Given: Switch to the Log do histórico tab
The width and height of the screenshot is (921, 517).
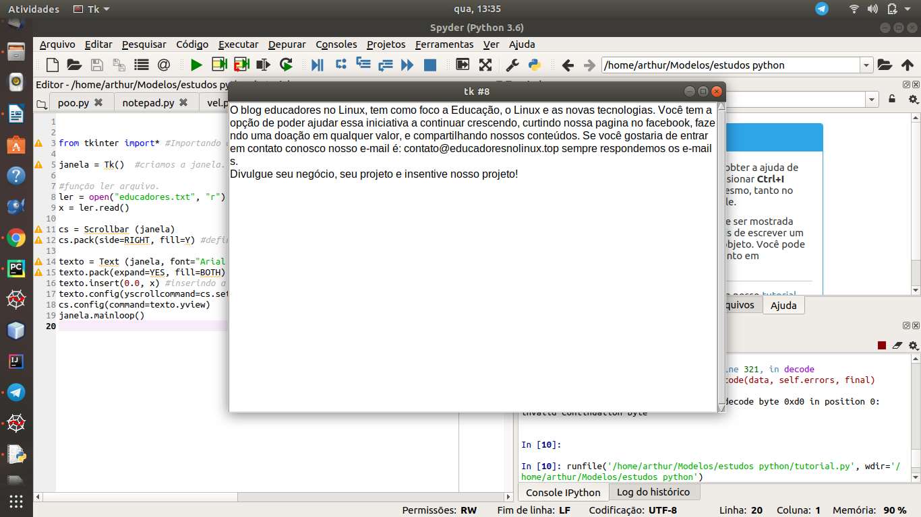Looking at the screenshot, I should point(653,492).
